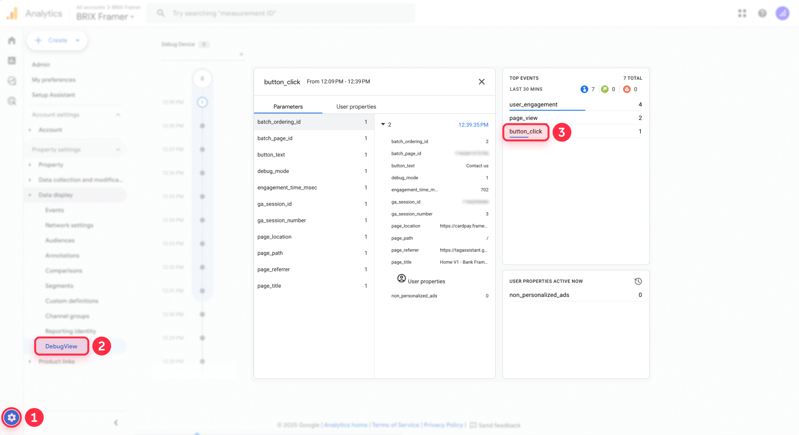Open the Explore icon in left rail
The height and width of the screenshot is (435, 799).
pyautogui.click(x=12, y=81)
